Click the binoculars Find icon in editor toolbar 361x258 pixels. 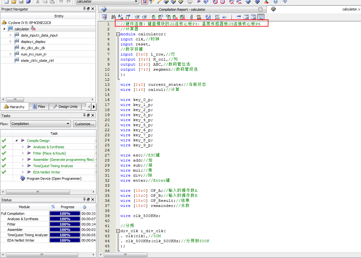click(x=113, y=17)
